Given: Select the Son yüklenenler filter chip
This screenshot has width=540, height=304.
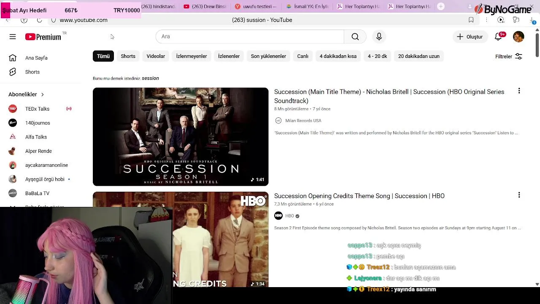Looking at the screenshot, I should tap(268, 56).
